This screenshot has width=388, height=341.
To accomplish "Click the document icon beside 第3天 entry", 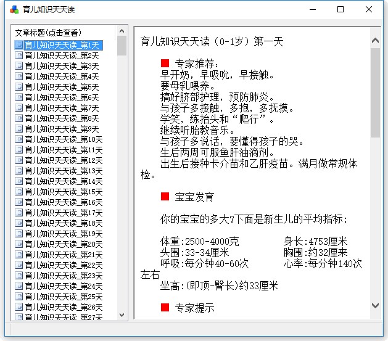I will coord(19,66).
